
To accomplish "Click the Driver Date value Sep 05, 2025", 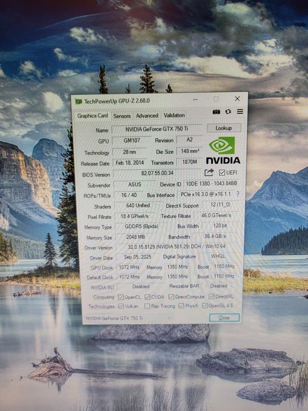I will click(x=137, y=257).
